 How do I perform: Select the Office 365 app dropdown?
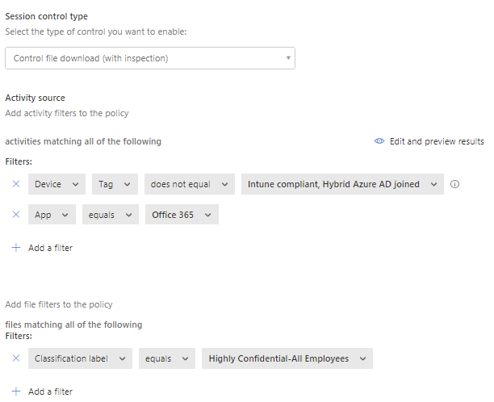182,215
